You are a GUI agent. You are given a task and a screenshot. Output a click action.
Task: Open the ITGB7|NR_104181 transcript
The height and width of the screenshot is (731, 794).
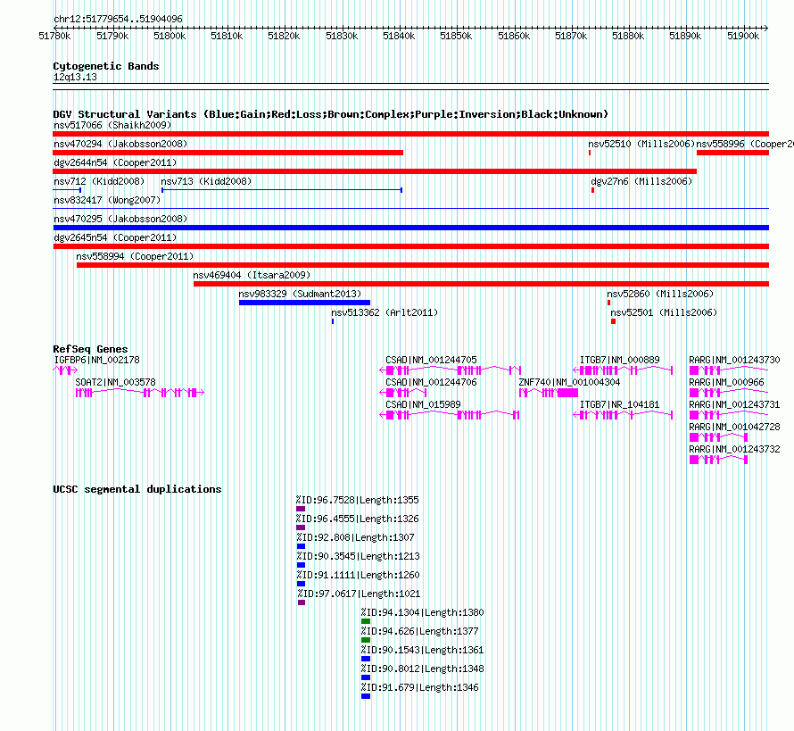(x=623, y=415)
